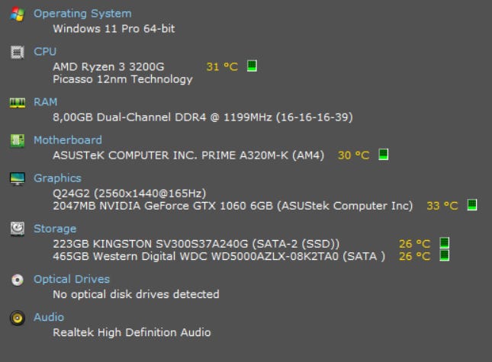
Task: Click the Storage hard drive icon
Action: point(18,229)
